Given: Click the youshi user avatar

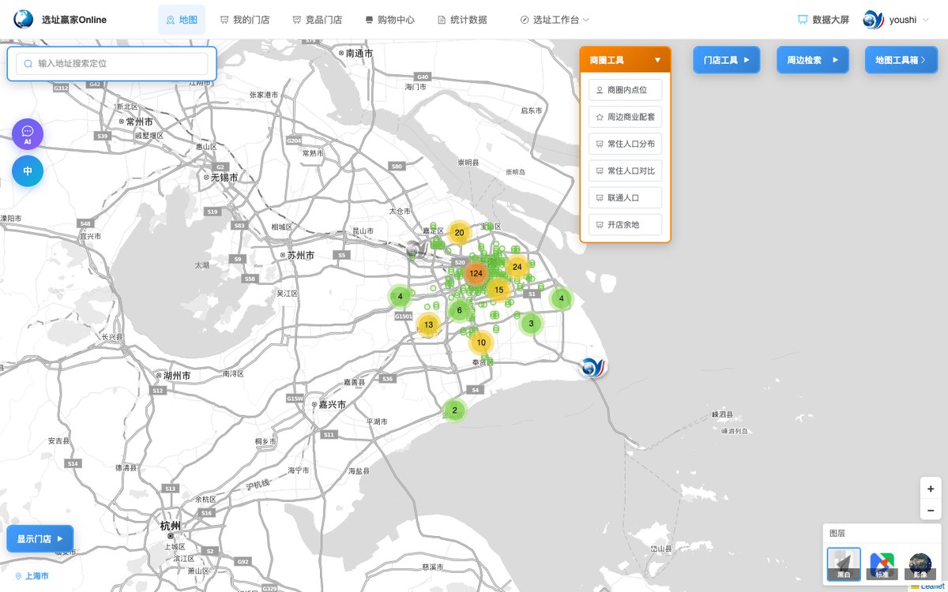Looking at the screenshot, I should (873, 20).
